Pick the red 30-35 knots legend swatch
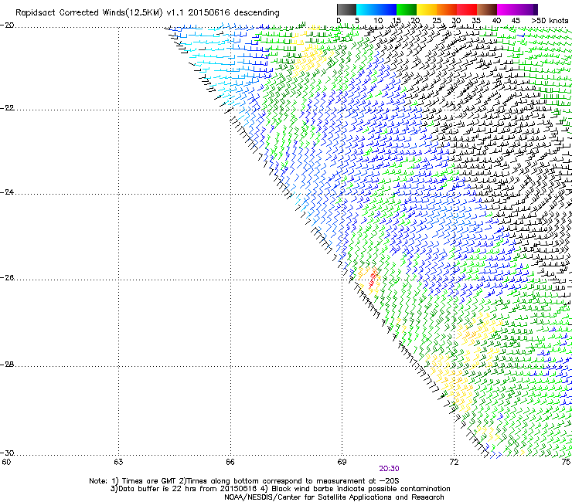Screen dimensions: 572x502 click(x=467, y=9)
